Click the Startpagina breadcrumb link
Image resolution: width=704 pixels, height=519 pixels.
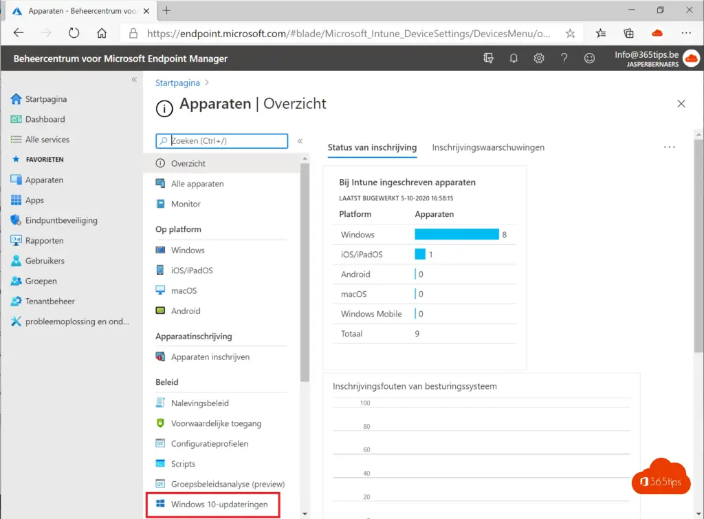click(x=177, y=83)
